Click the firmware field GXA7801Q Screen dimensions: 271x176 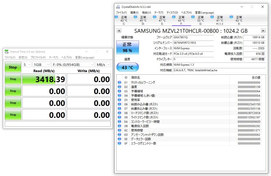tap(193, 37)
